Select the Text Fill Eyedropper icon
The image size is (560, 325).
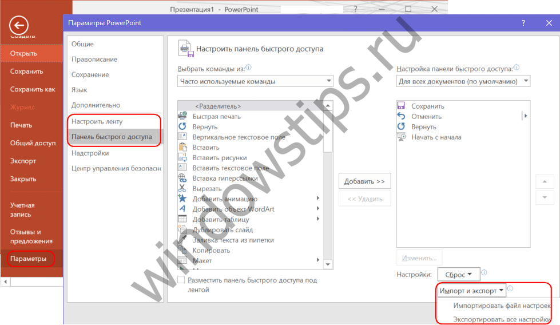pos(182,240)
